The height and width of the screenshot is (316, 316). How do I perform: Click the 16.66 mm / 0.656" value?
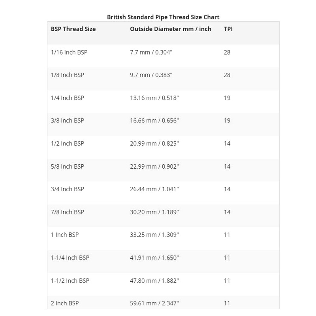(154, 120)
